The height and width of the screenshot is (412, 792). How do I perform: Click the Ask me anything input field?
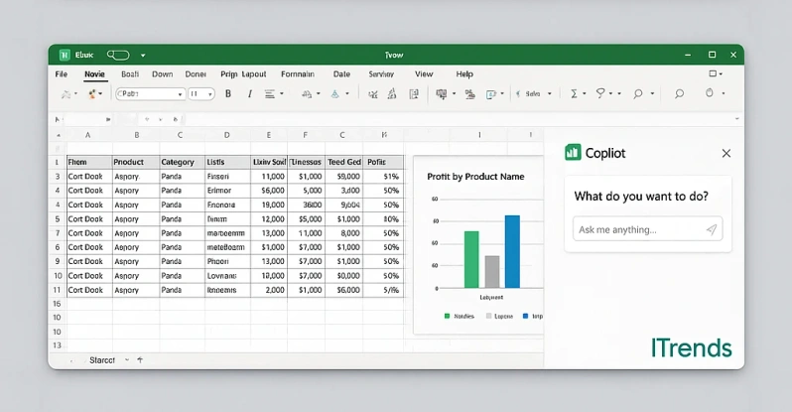[635, 229]
